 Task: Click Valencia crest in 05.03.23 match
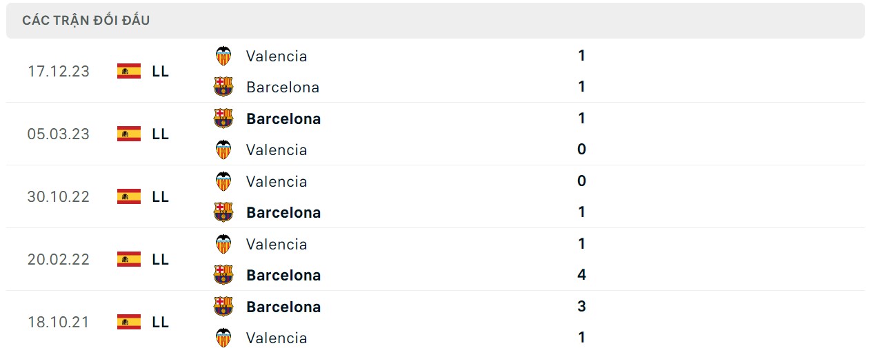pos(223,150)
